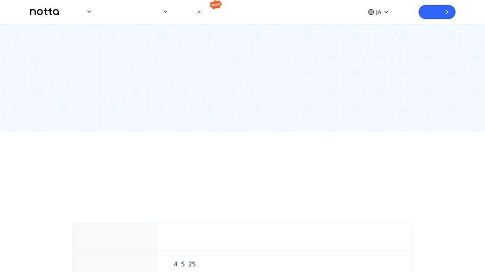
Task: Click the blank nav area between logo and chevron
Action: pyautogui.click(x=73, y=12)
